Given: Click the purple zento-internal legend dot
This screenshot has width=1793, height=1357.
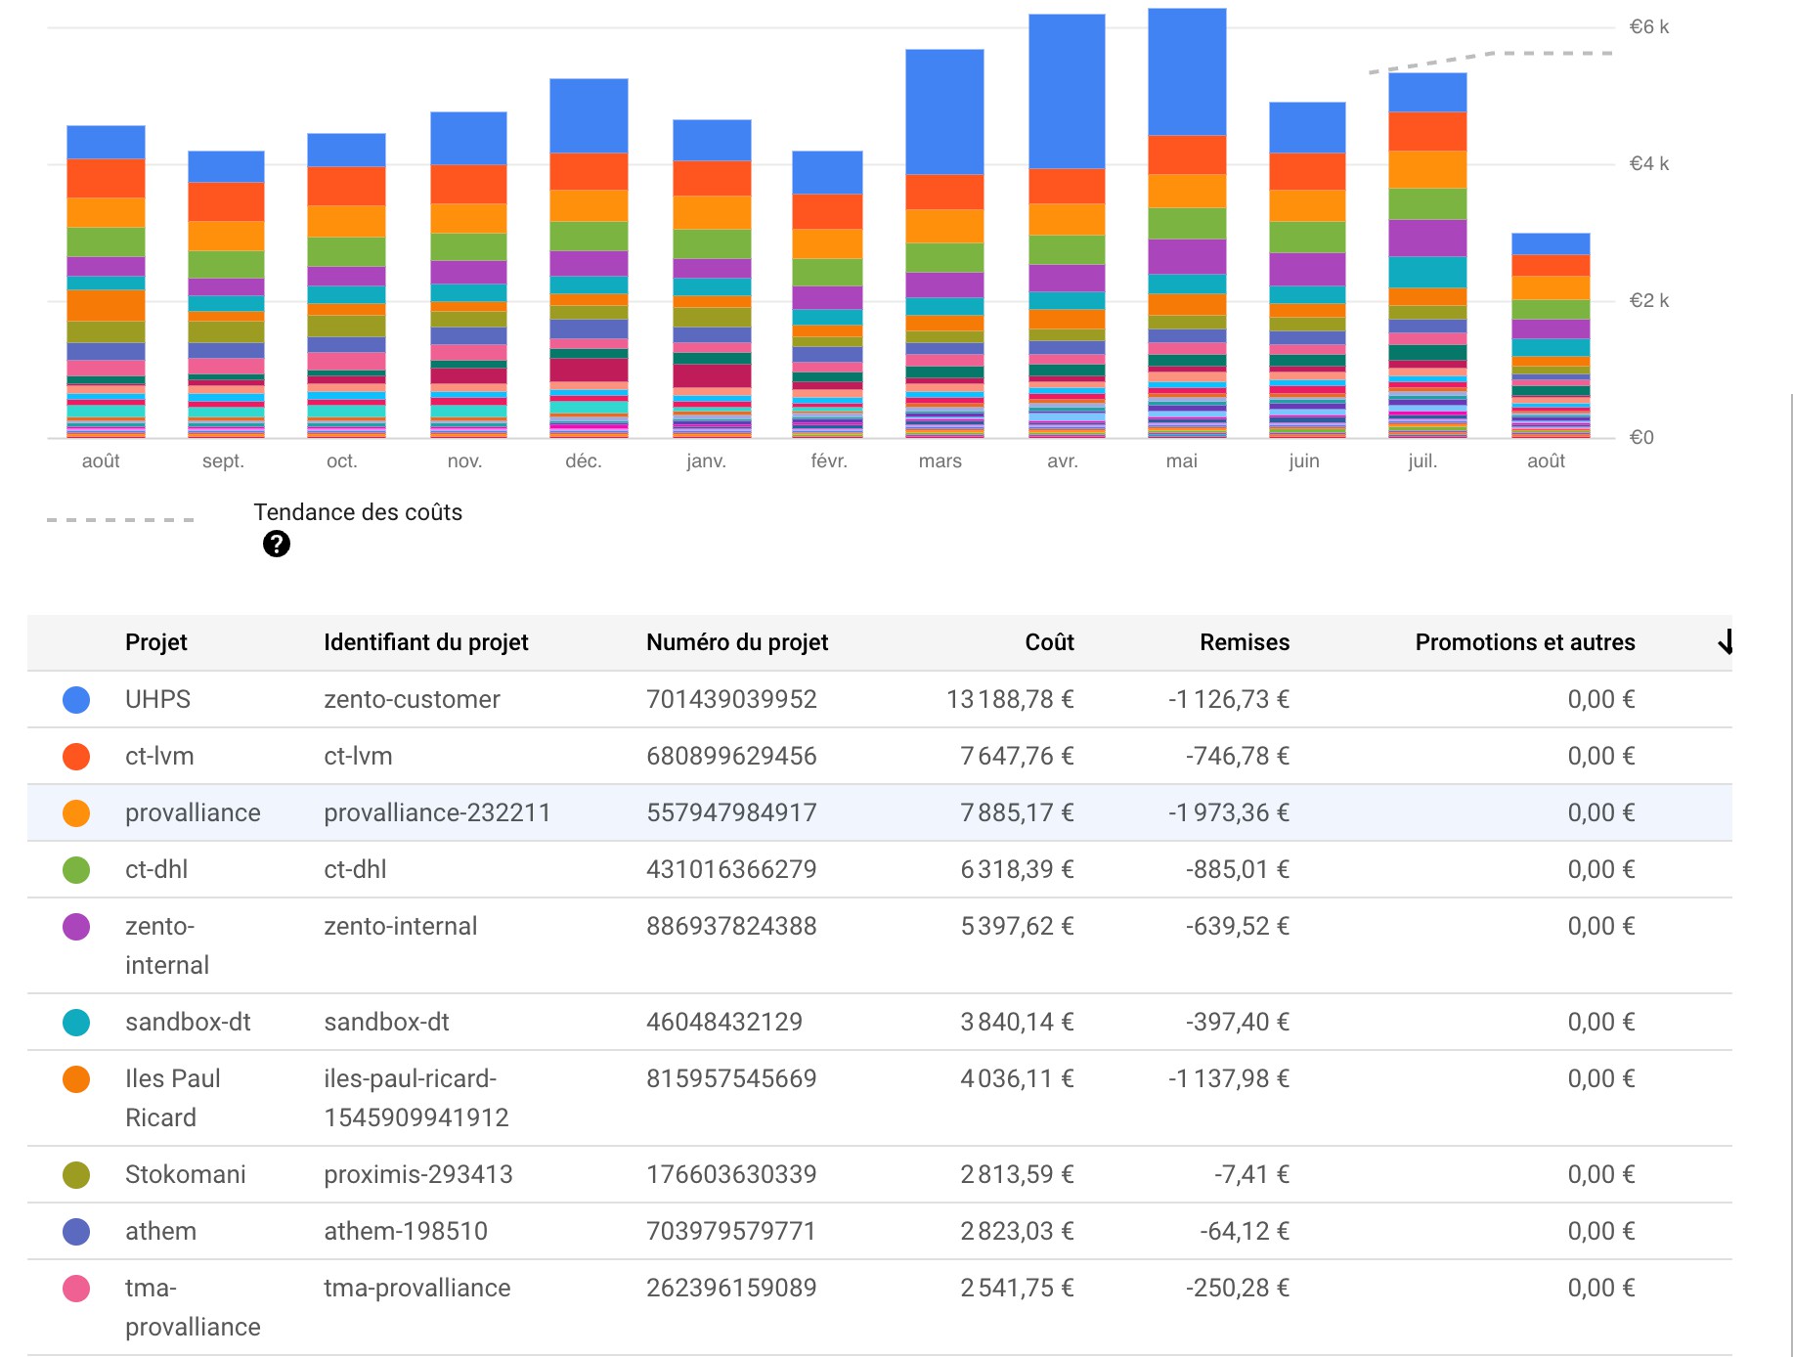Looking at the screenshot, I should (x=76, y=926).
